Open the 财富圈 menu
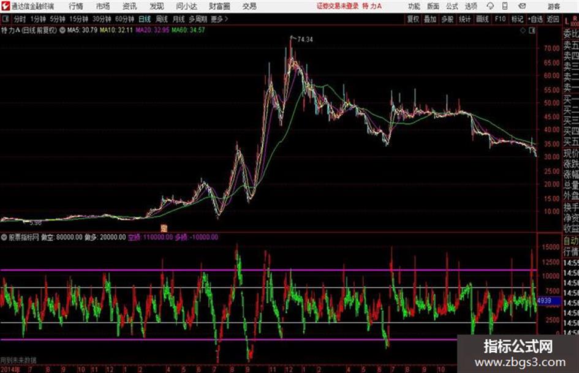 219,6
